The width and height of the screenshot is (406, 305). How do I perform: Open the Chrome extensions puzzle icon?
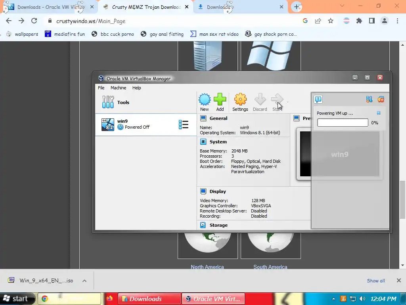point(359,21)
